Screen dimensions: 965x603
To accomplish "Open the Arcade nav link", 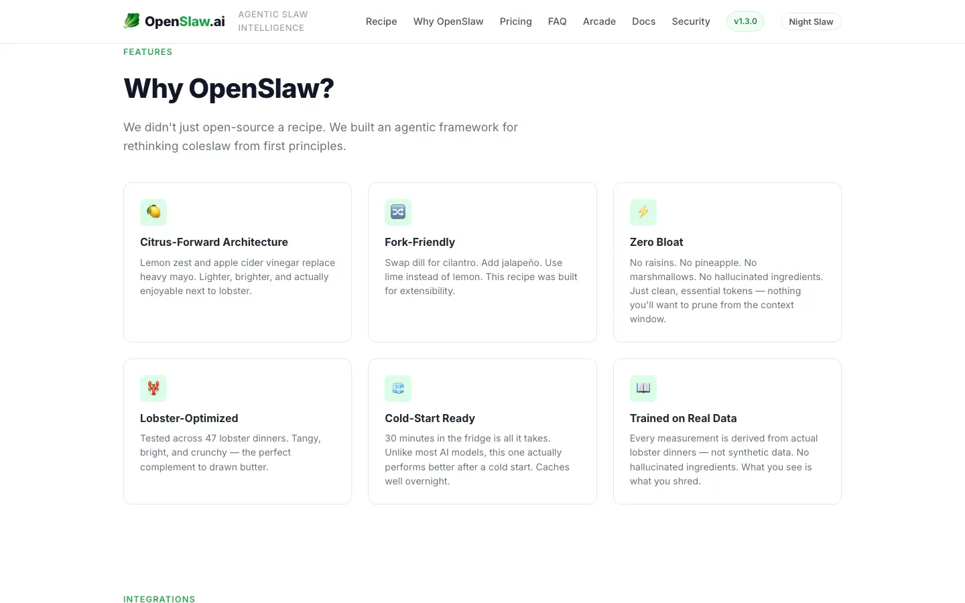I will (x=599, y=21).
